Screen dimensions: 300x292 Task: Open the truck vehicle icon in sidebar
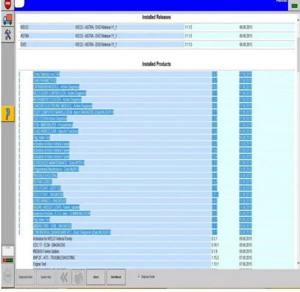click(8, 19)
